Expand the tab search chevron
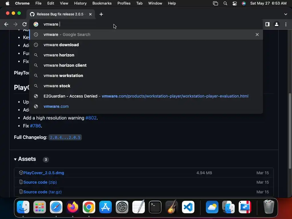This screenshot has height=219, width=292. coord(286,14)
